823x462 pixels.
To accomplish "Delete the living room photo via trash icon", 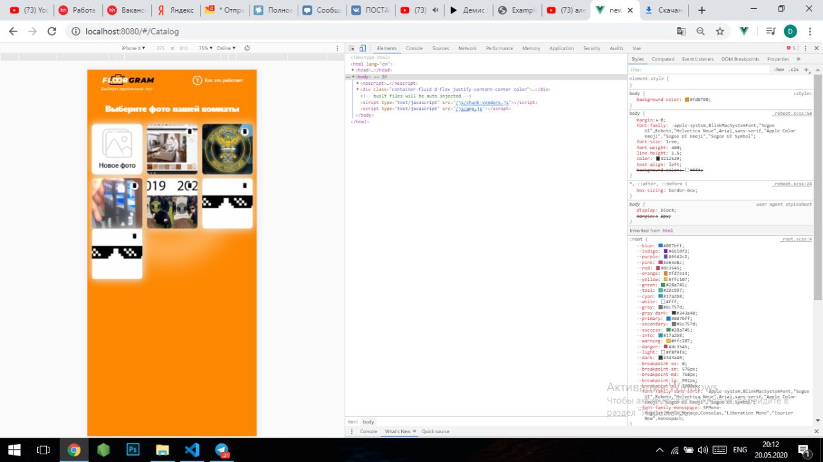I will click(190, 131).
